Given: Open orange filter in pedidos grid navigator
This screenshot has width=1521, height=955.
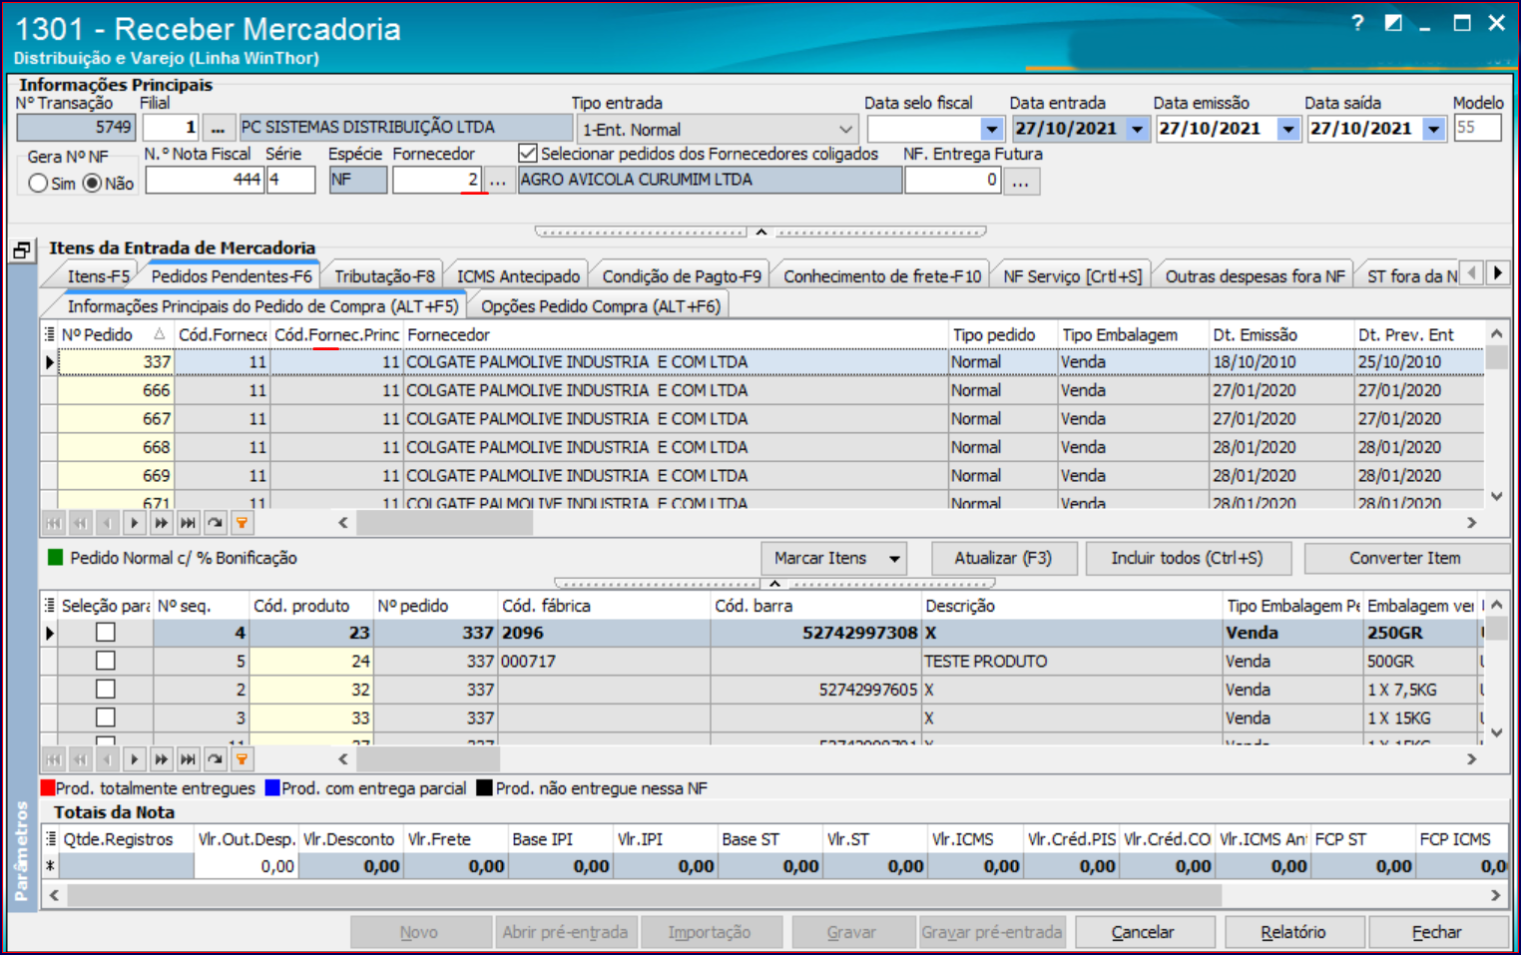Looking at the screenshot, I should click(x=242, y=523).
